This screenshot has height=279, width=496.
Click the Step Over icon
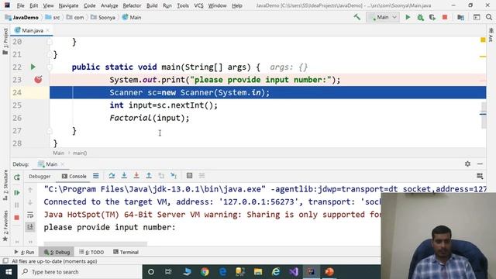(x=112, y=176)
